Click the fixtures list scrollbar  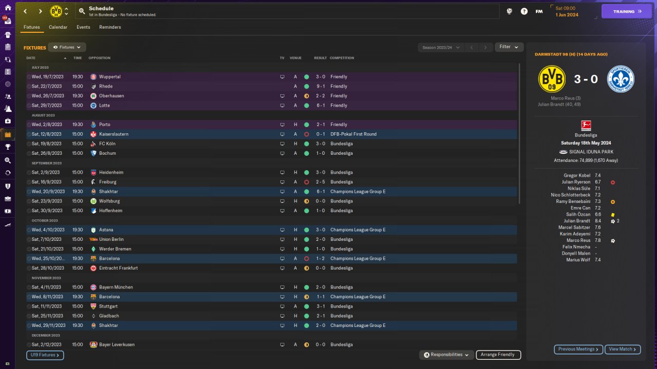click(519, 133)
